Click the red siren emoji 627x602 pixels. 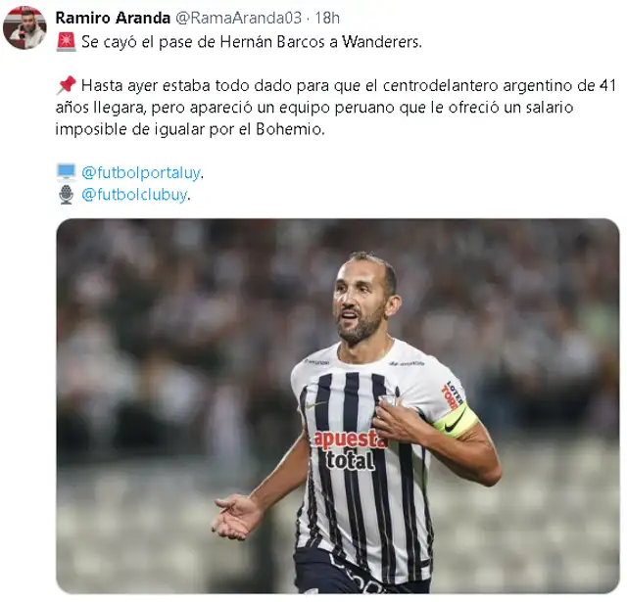tap(67, 42)
